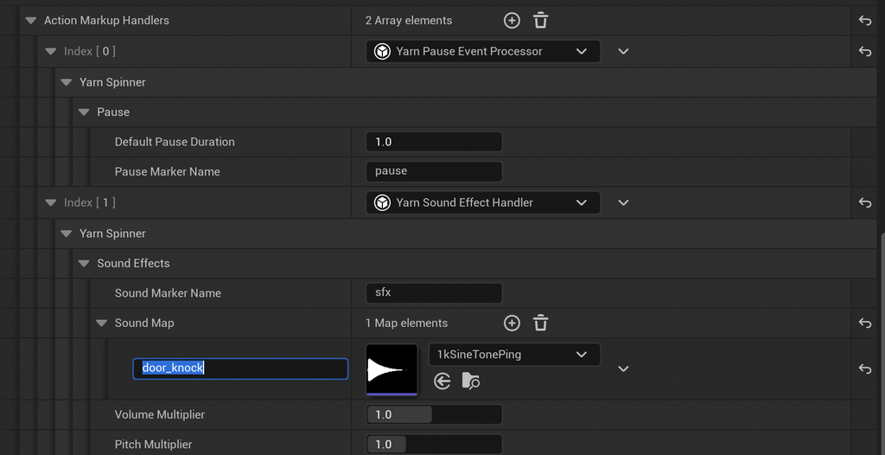Click the Pitch Multiplier slider field
The image size is (885, 455).
(x=434, y=445)
